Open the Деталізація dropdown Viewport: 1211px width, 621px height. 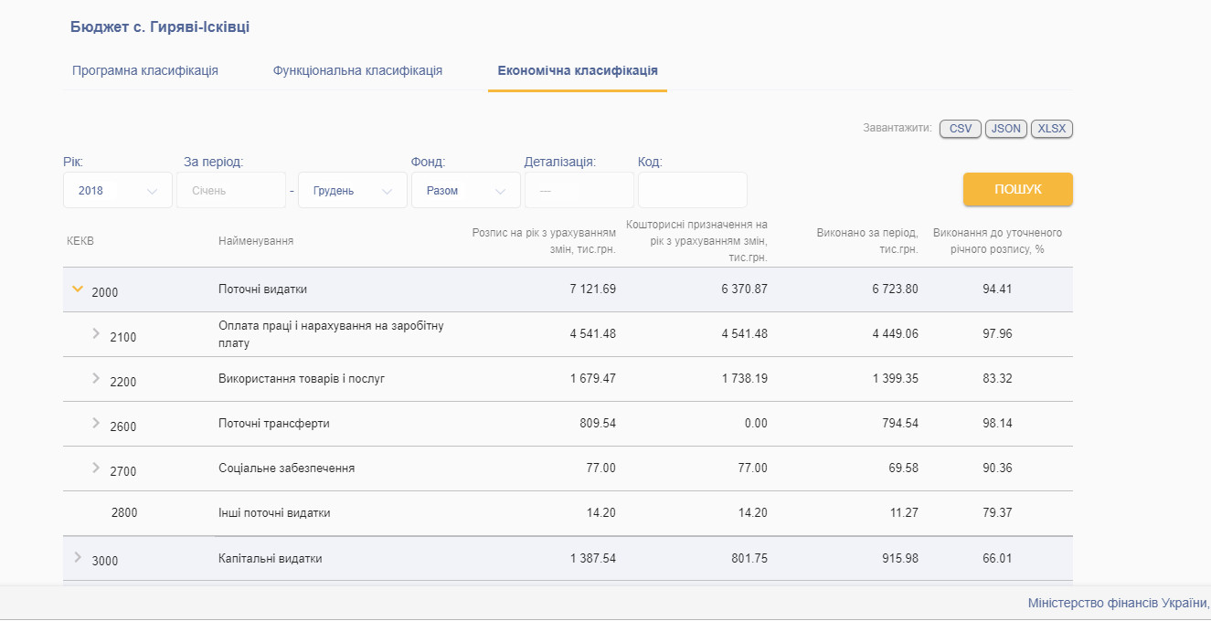pos(579,190)
